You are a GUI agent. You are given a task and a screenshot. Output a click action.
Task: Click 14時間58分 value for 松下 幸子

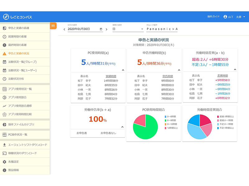click(111, 81)
